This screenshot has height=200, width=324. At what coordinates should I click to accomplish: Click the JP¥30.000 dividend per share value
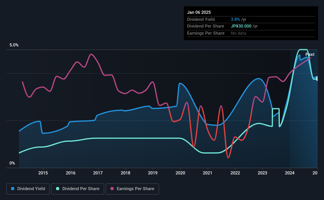pyautogui.click(x=241, y=26)
